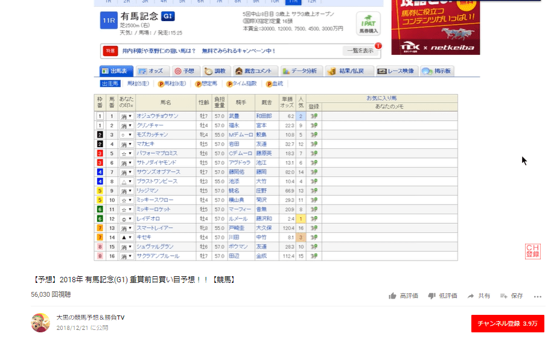Click the dislike (低評価) thumbs-down icon
Image resolution: width=551 pixels, height=342 pixels.
point(432,296)
